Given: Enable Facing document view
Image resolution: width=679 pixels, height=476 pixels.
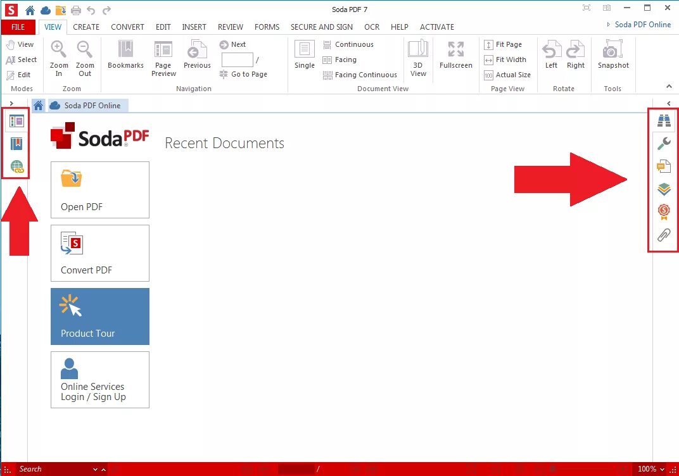Looking at the screenshot, I should click(339, 59).
